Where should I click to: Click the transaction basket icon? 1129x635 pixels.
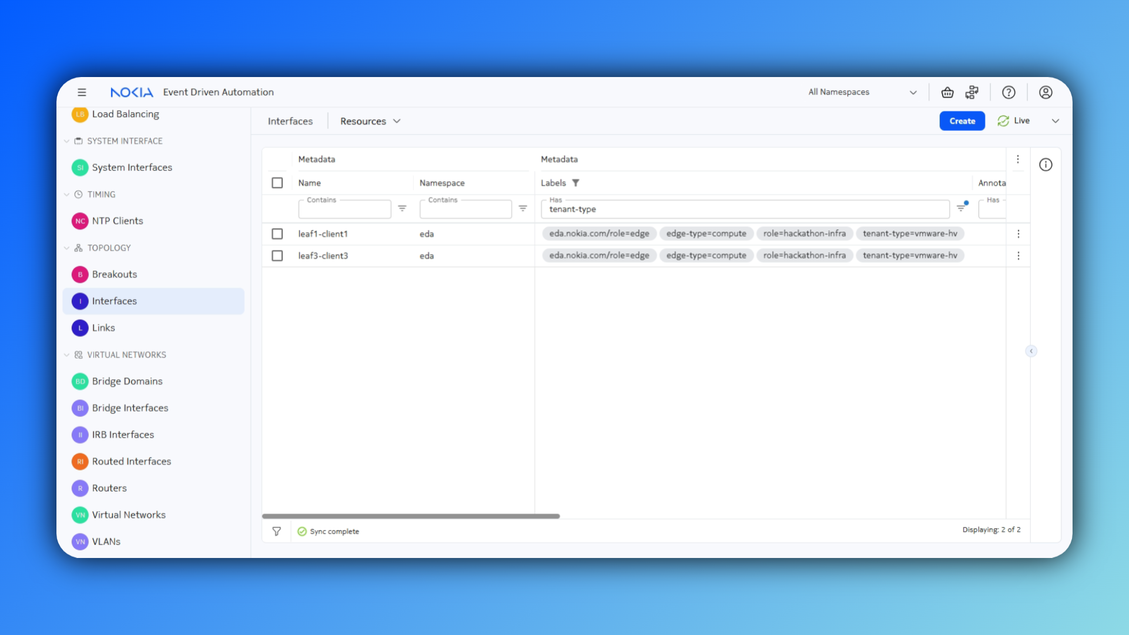pyautogui.click(x=947, y=92)
